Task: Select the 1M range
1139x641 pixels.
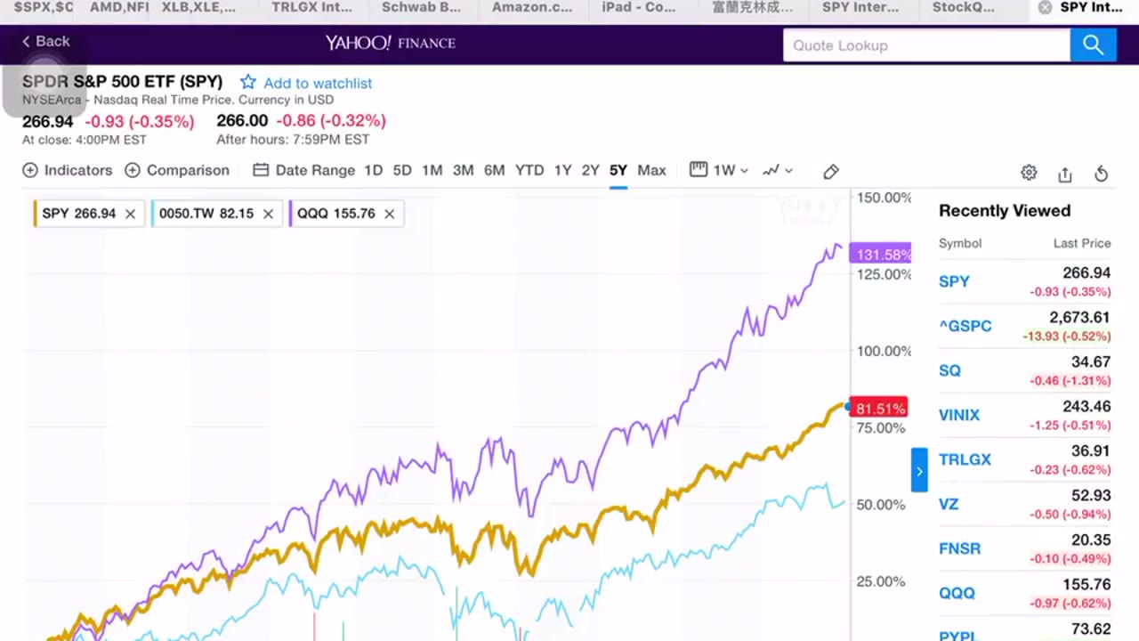Action: pyautogui.click(x=432, y=170)
